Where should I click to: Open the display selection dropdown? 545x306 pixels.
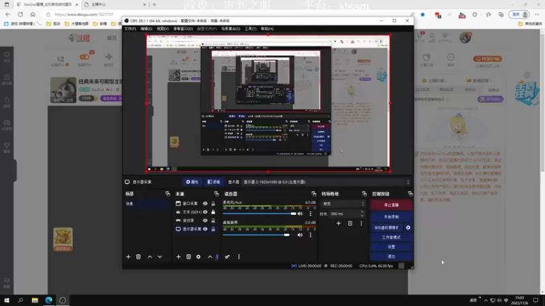click(x=326, y=182)
